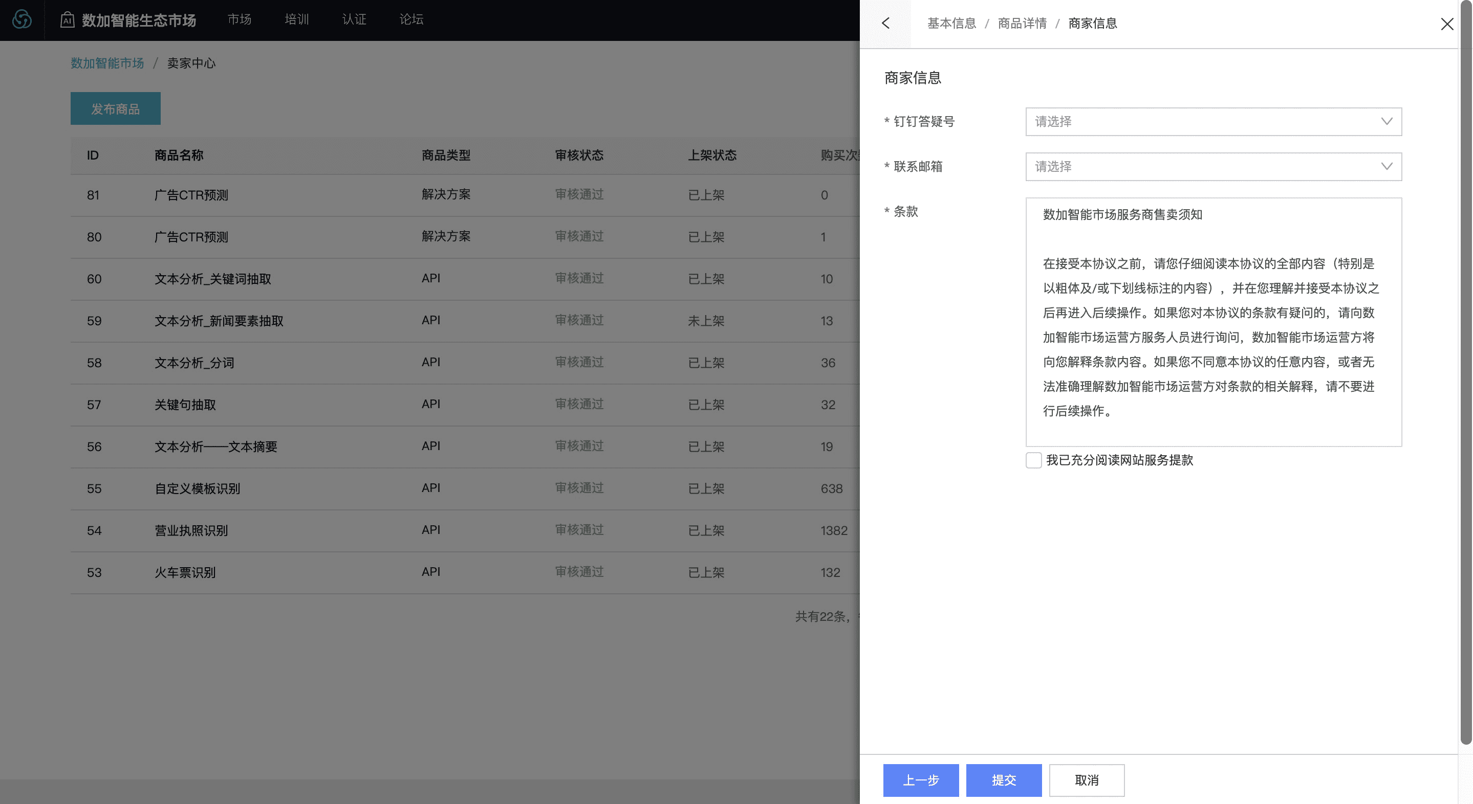
Task: Open the 市场 nav menu item
Action: coord(240,20)
